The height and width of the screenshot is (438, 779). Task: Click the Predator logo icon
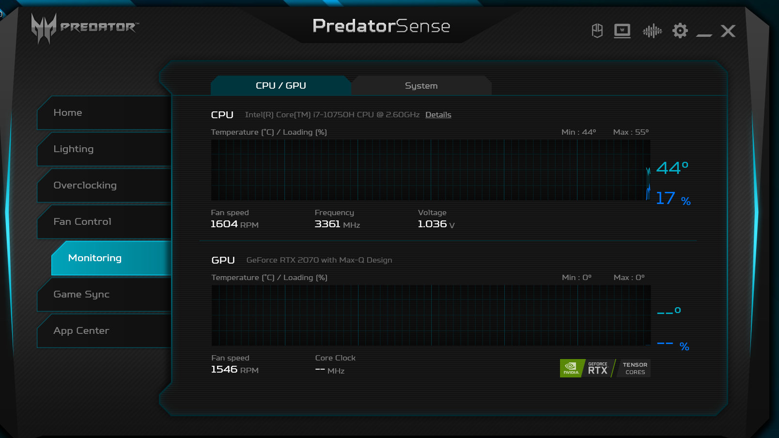[44, 28]
